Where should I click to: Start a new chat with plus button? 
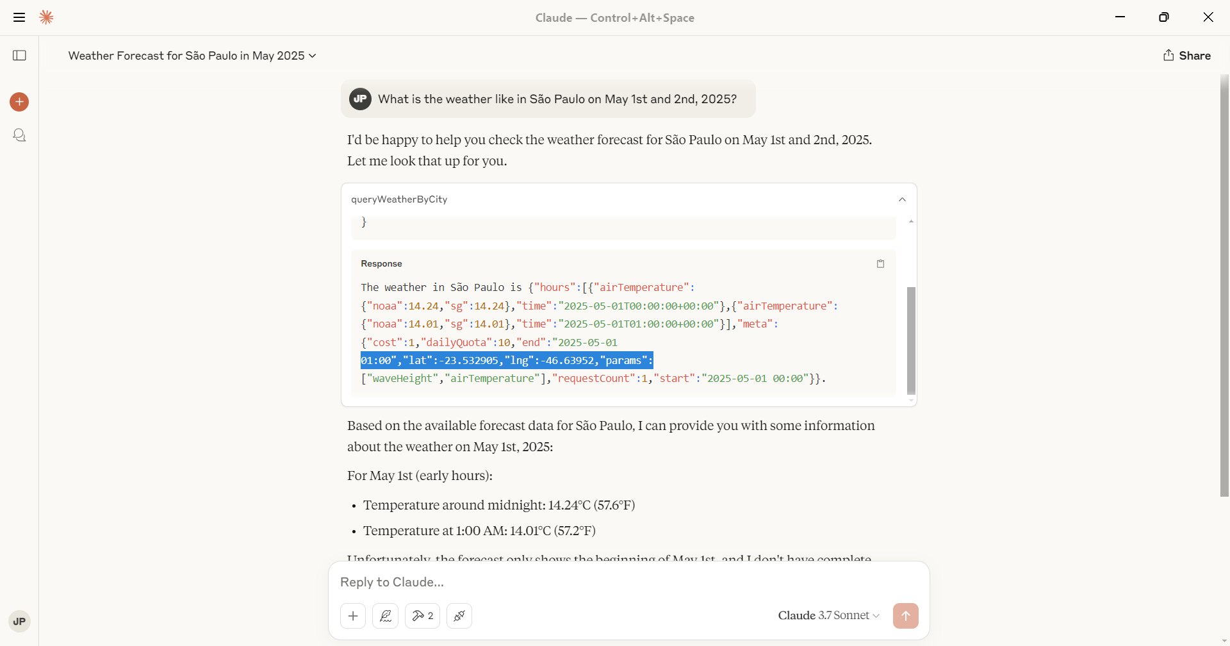point(19,102)
